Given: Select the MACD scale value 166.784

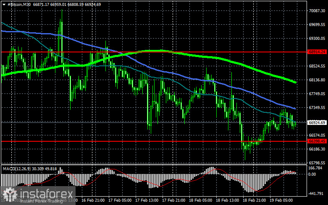Looking at the screenshot, I should 315,168.
